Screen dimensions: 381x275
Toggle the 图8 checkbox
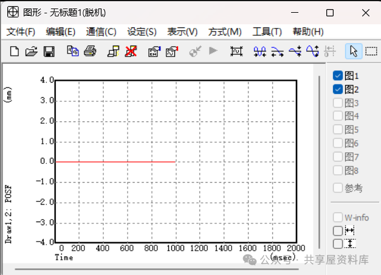point(338,171)
